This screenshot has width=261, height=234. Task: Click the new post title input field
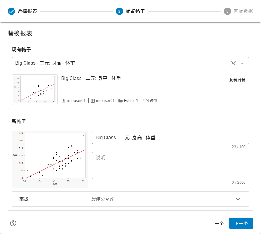click(170, 138)
